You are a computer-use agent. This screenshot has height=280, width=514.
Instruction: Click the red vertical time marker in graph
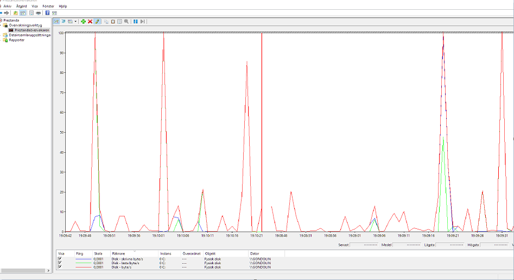click(x=262, y=132)
